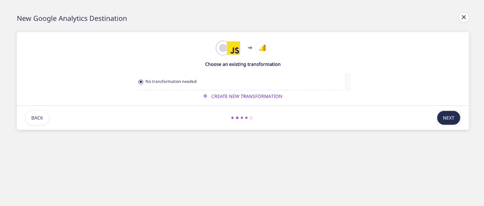The width and height of the screenshot is (484, 206).
Task: Click the transformation list scrollbar
Action: click(x=347, y=81)
